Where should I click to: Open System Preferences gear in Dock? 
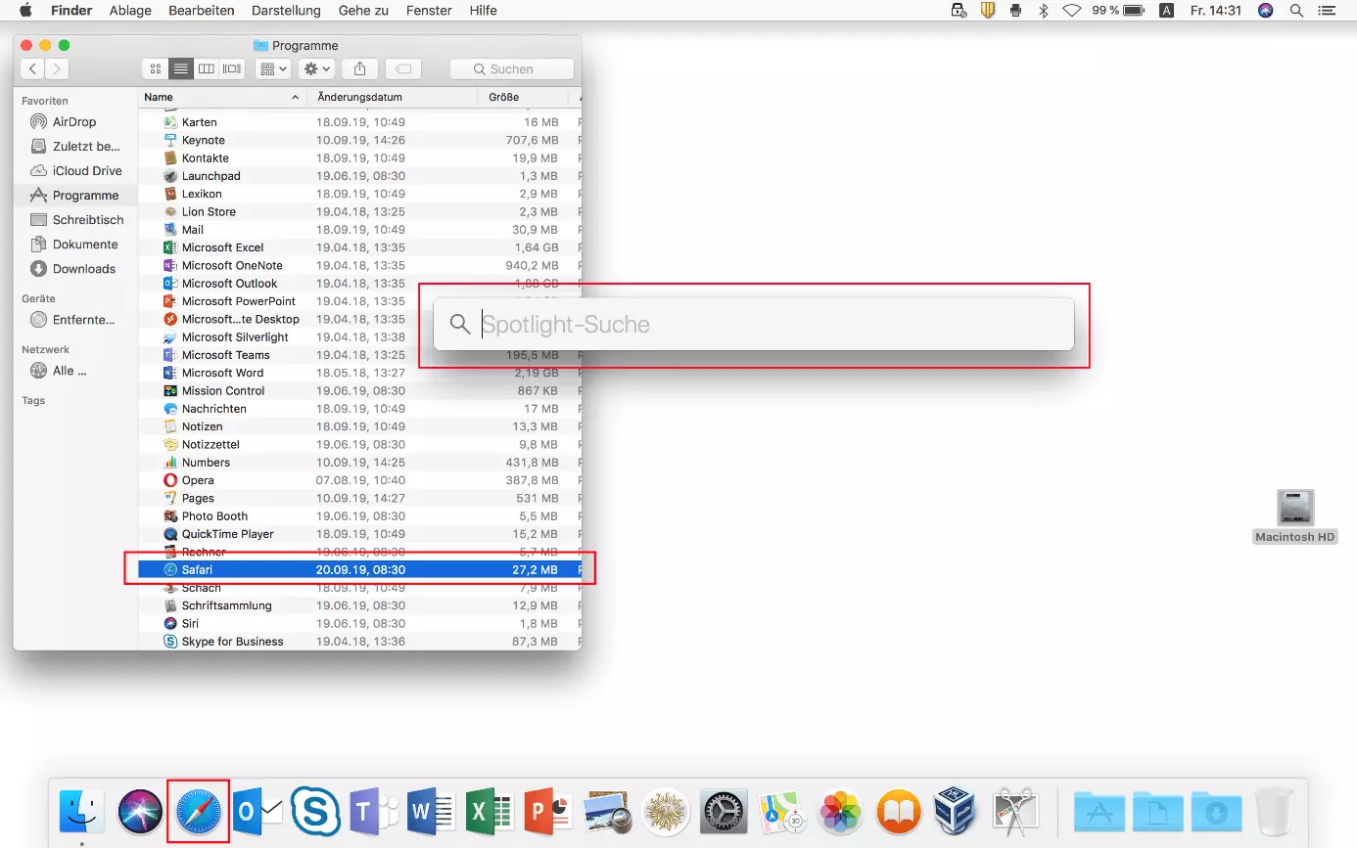pos(724,811)
